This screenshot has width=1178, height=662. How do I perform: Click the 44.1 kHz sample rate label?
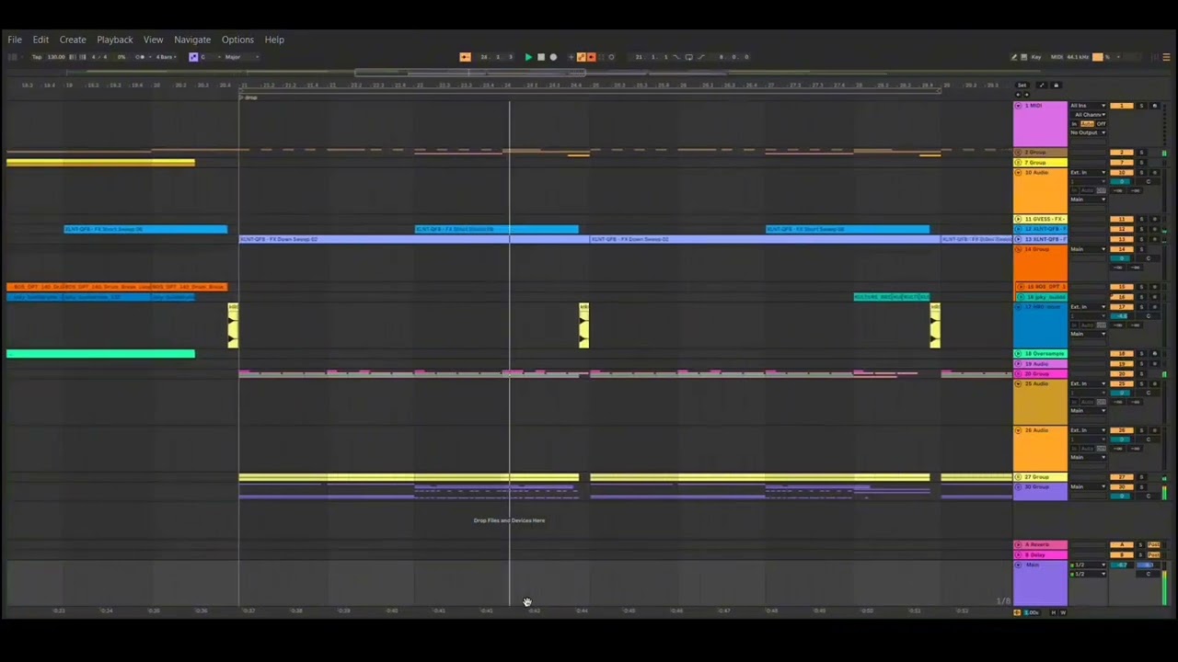pyautogui.click(x=1078, y=57)
